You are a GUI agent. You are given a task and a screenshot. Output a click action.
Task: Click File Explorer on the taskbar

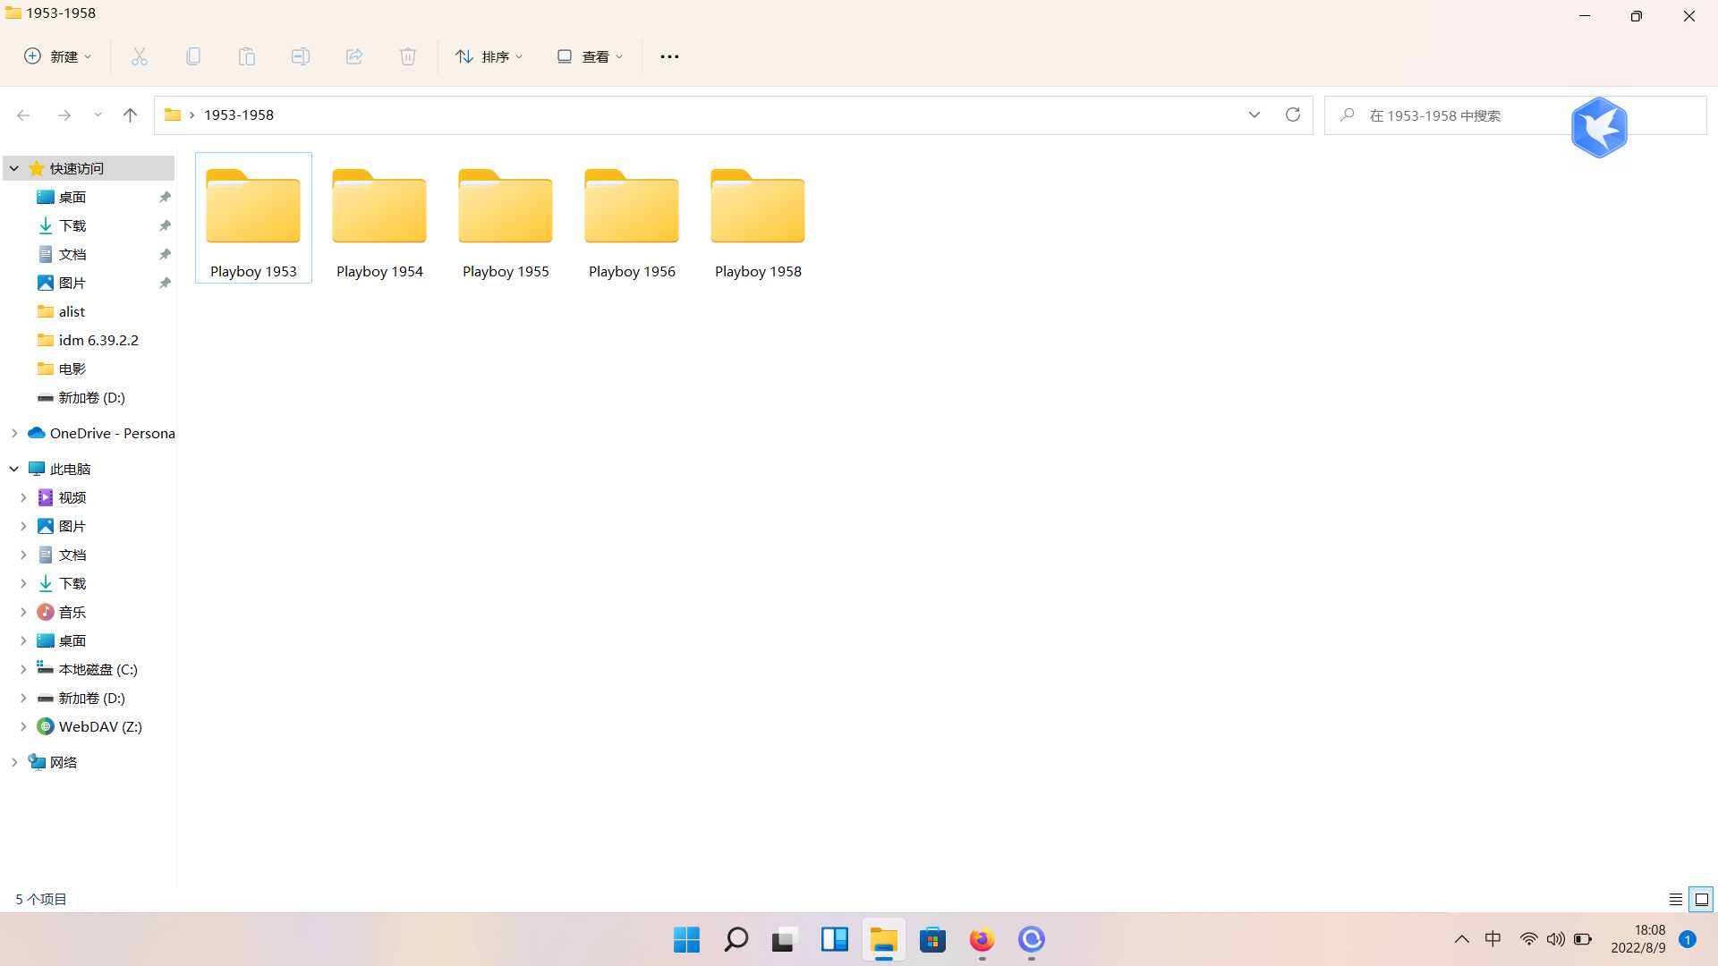(x=884, y=939)
